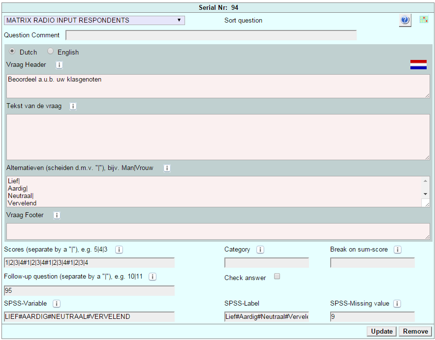Select the English language radio button
This screenshot has width=435, height=340.
click(50, 52)
